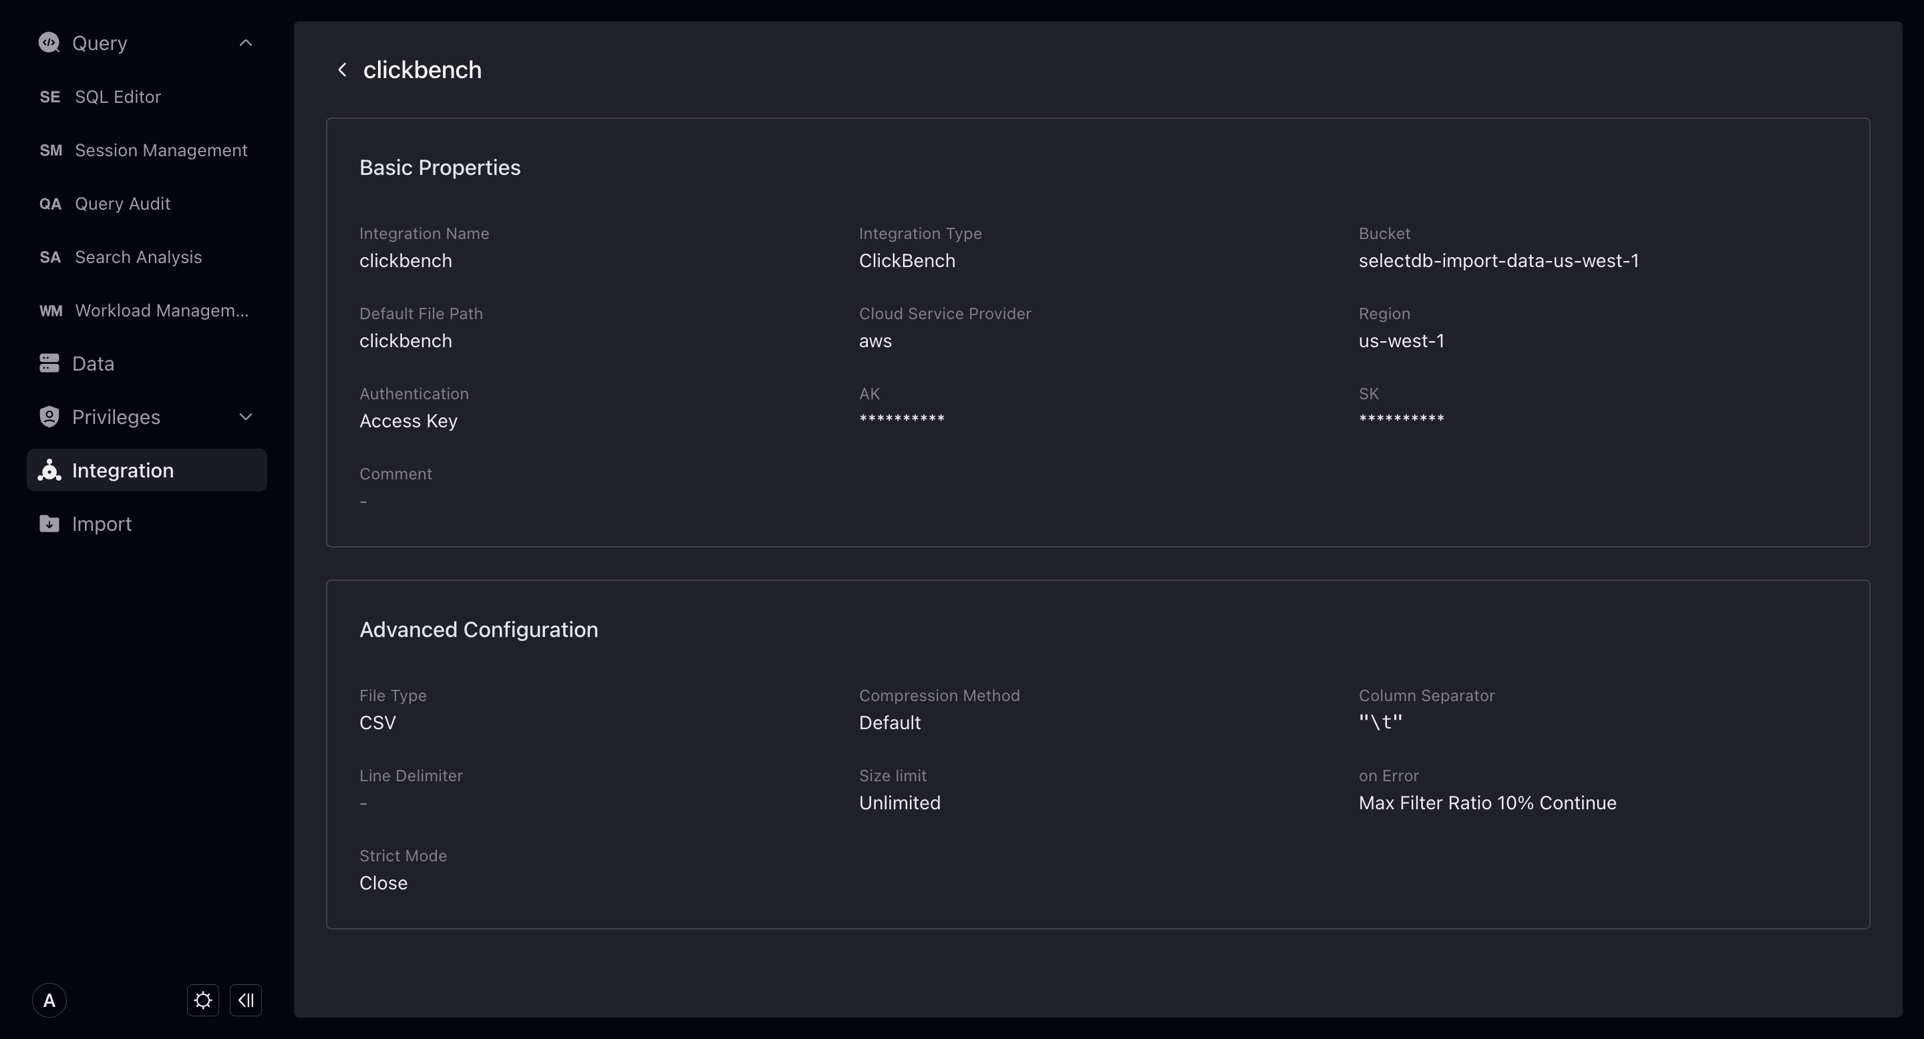The width and height of the screenshot is (1924, 1039).
Task: Collapse sidebar with double-chevron icon
Action: click(246, 1000)
